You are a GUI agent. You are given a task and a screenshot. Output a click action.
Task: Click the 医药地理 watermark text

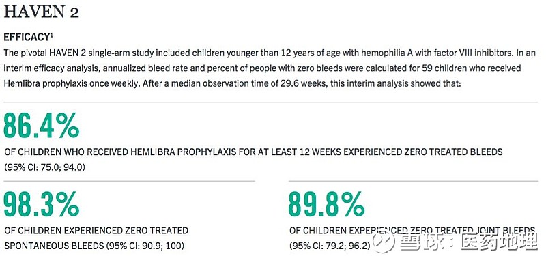(x=499, y=242)
